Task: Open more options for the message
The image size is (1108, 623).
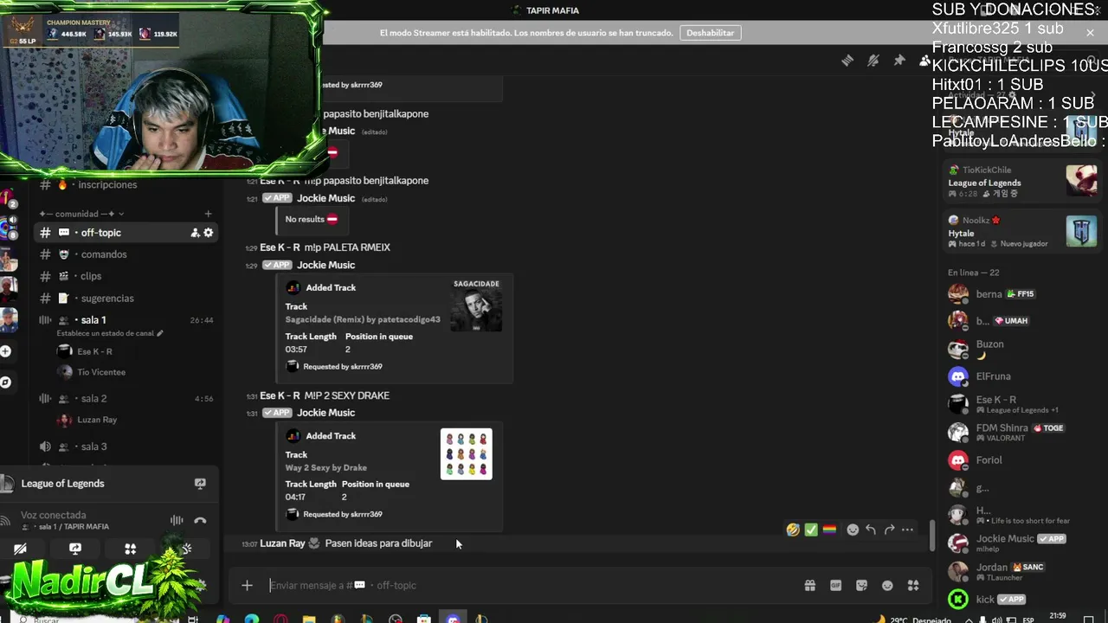Action: [x=907, y=530]
